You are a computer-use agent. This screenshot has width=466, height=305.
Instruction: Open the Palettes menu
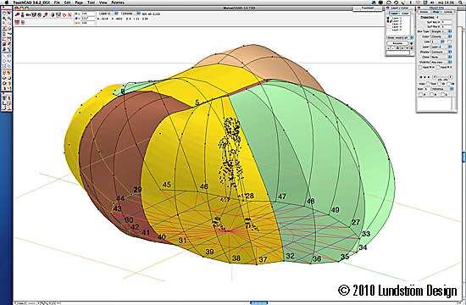tap(118, 3)
